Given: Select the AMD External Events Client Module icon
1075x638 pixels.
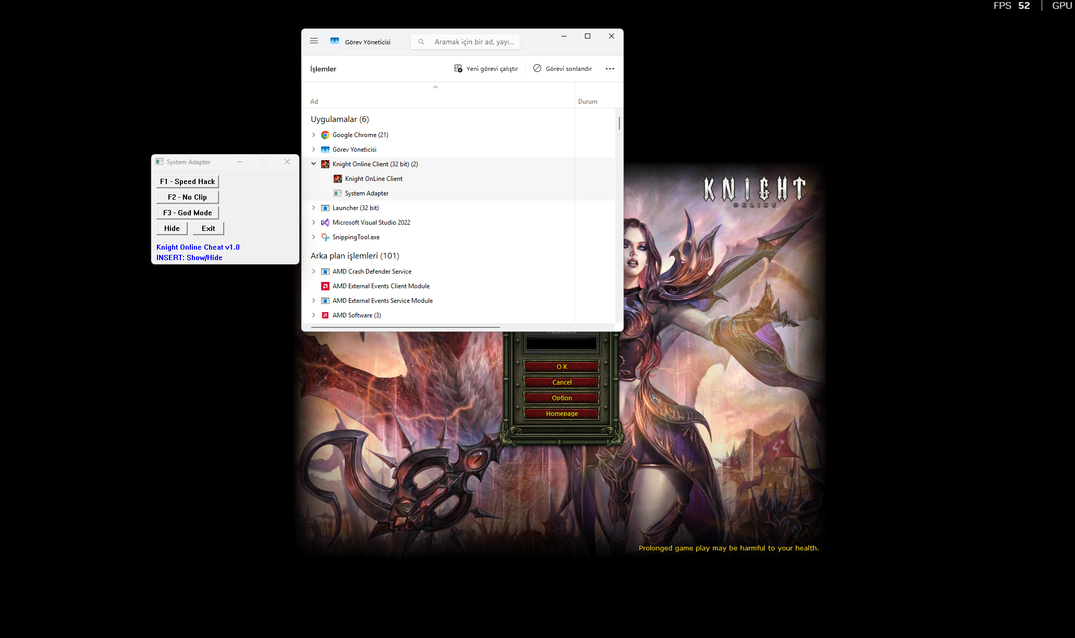Looking at the screenshot, I should (x=325, y=286).
